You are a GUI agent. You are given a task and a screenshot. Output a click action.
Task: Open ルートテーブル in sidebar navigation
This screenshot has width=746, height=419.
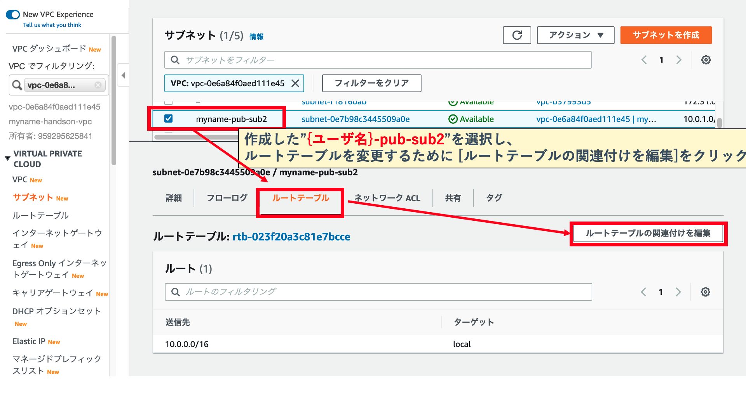click(x=40, y=215)
